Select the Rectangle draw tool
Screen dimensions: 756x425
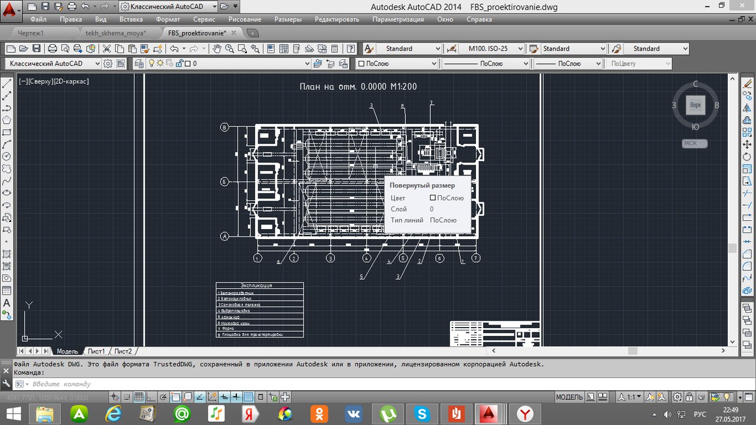point(7,132)
